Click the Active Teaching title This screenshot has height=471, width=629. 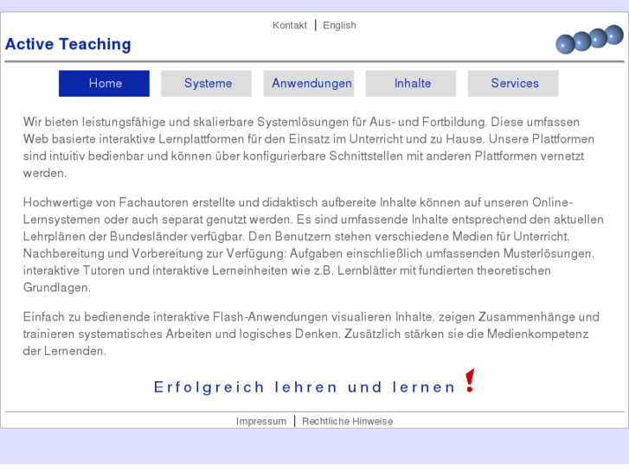[x=67, y=44]
